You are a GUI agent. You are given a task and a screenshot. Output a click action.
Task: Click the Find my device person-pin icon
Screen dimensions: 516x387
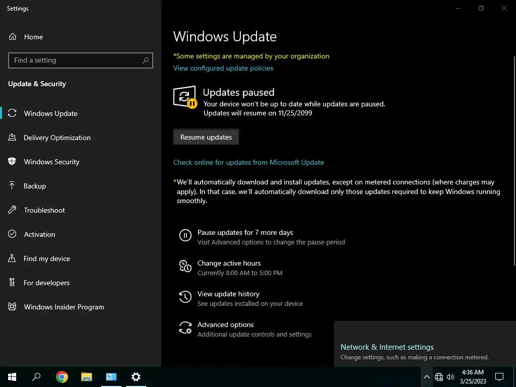pyautogui.click(x=12, y=259)
